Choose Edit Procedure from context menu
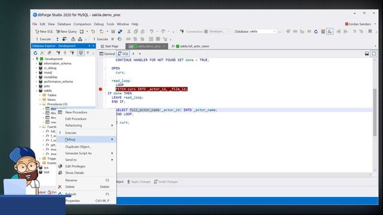Viewport: 383px width, 215px height. tap(86, 119)
